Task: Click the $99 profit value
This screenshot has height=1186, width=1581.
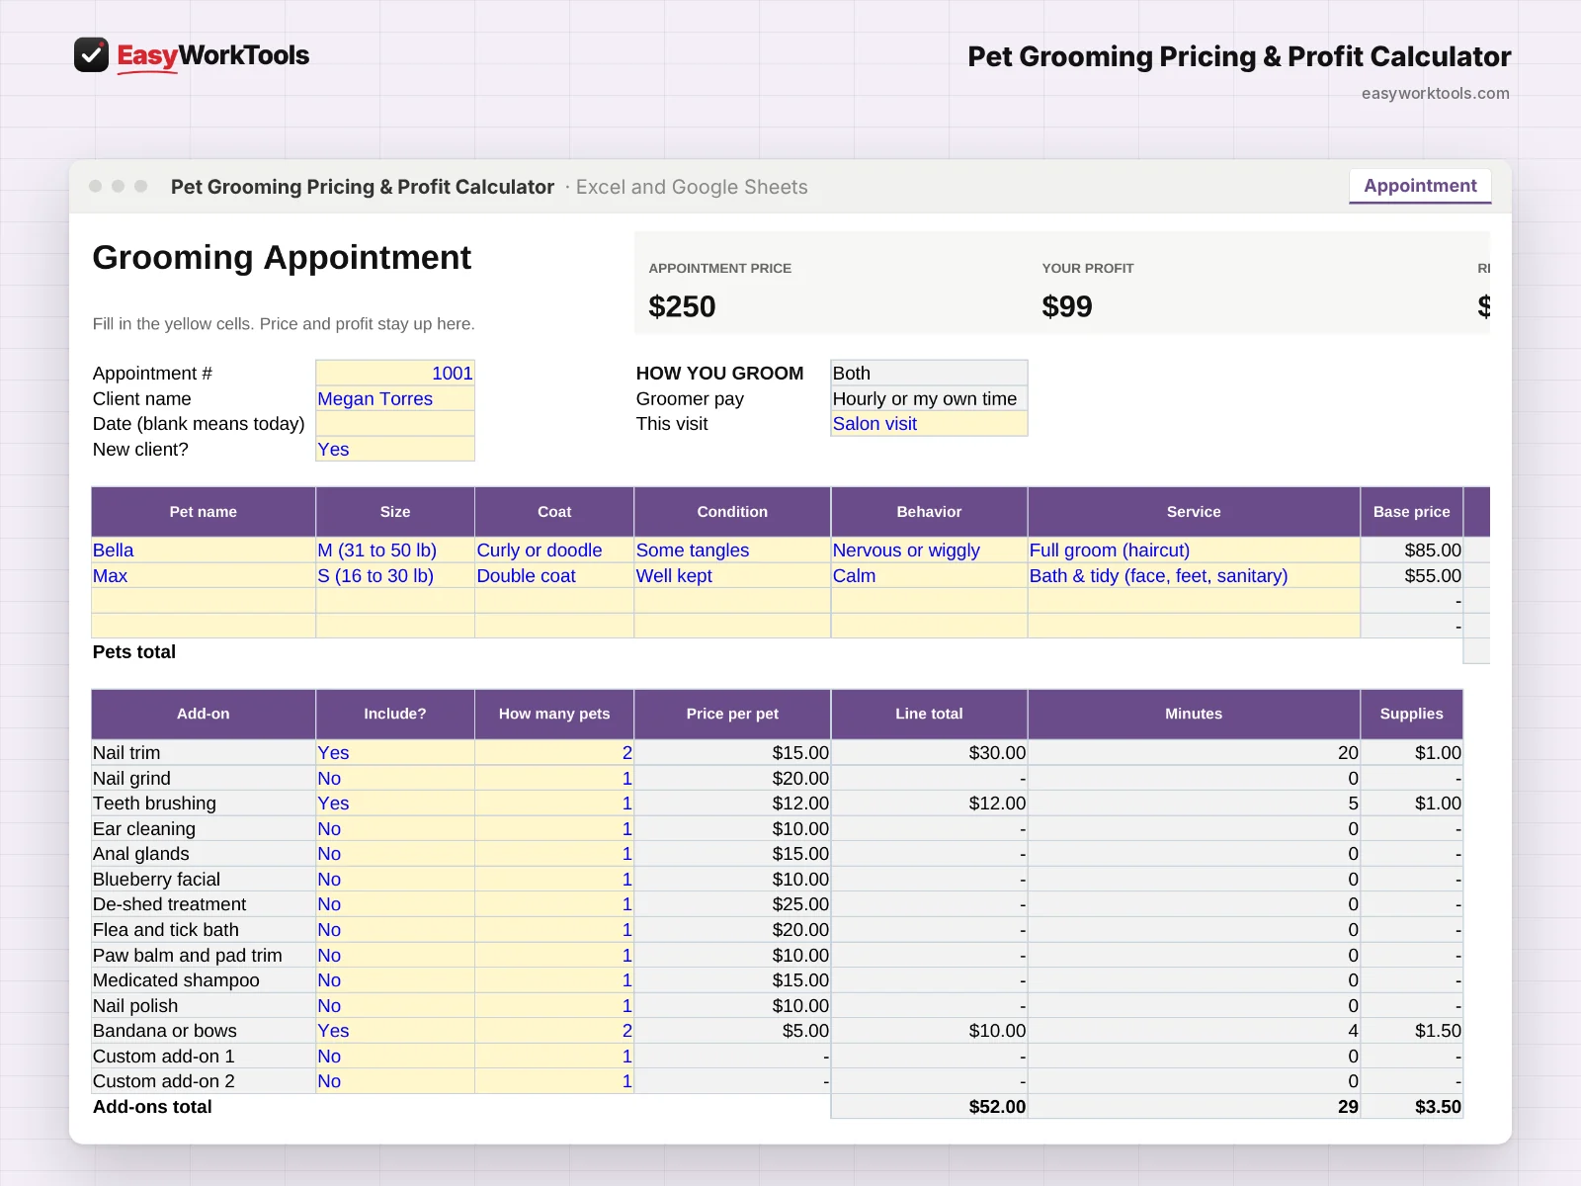Action: 1067,306
